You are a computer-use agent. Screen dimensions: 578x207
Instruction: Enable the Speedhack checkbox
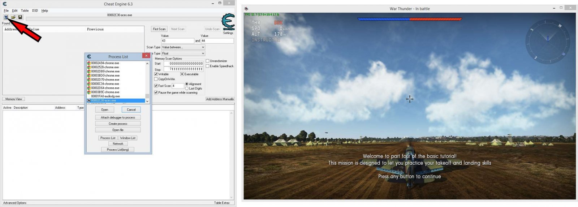(x=208, y=66)
